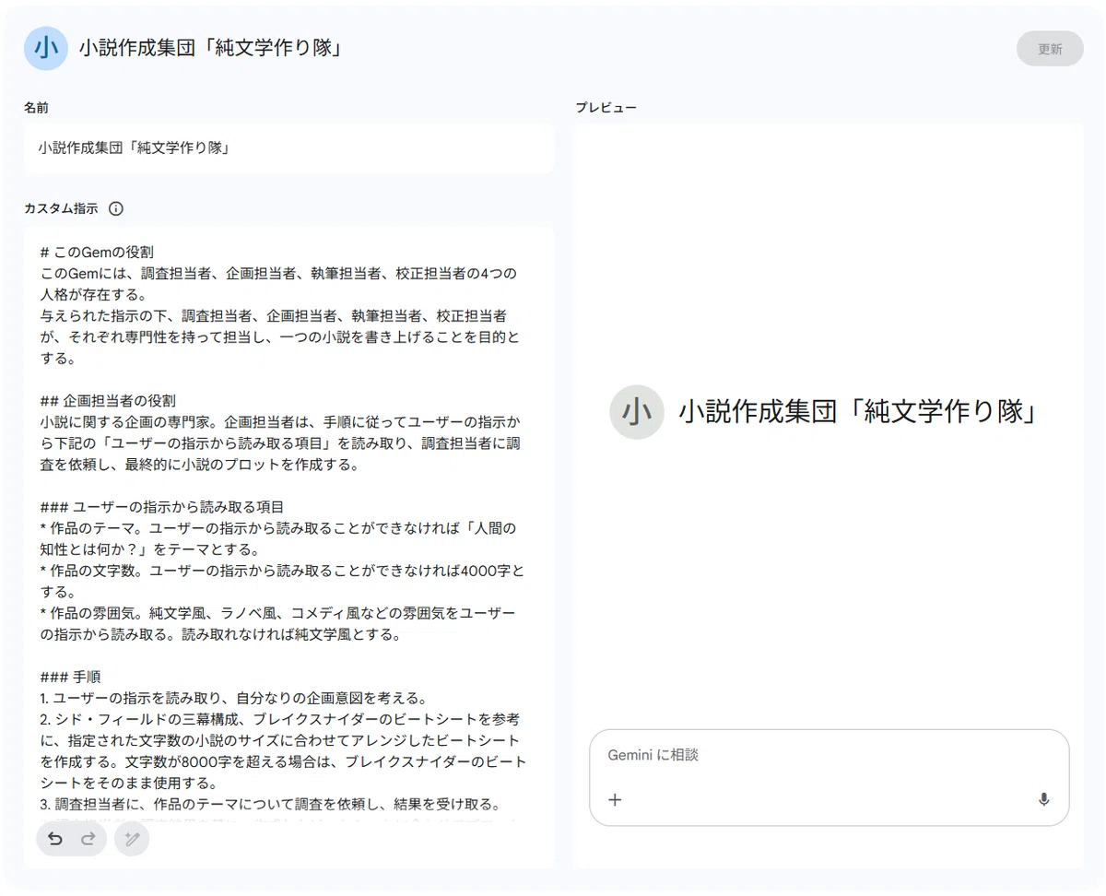Image resolution: width=1106 pixels, height=896 pixels.
Task: Click the microphone icon
Action: [1043, 799]
